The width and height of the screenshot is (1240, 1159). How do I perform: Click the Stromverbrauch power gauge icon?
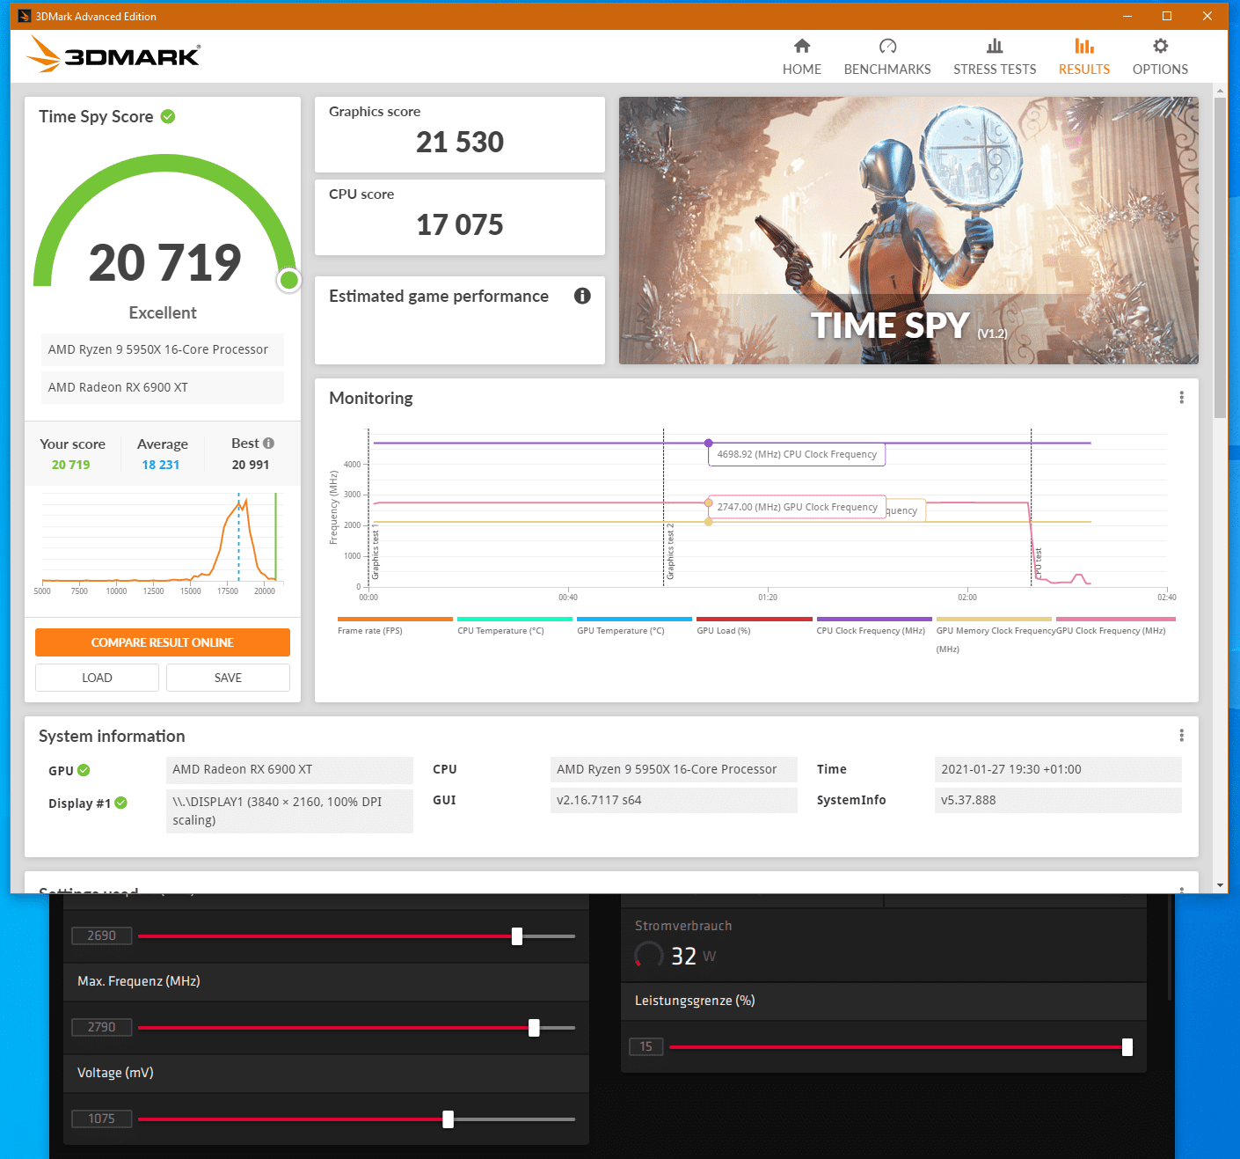[x=649, y=956]
